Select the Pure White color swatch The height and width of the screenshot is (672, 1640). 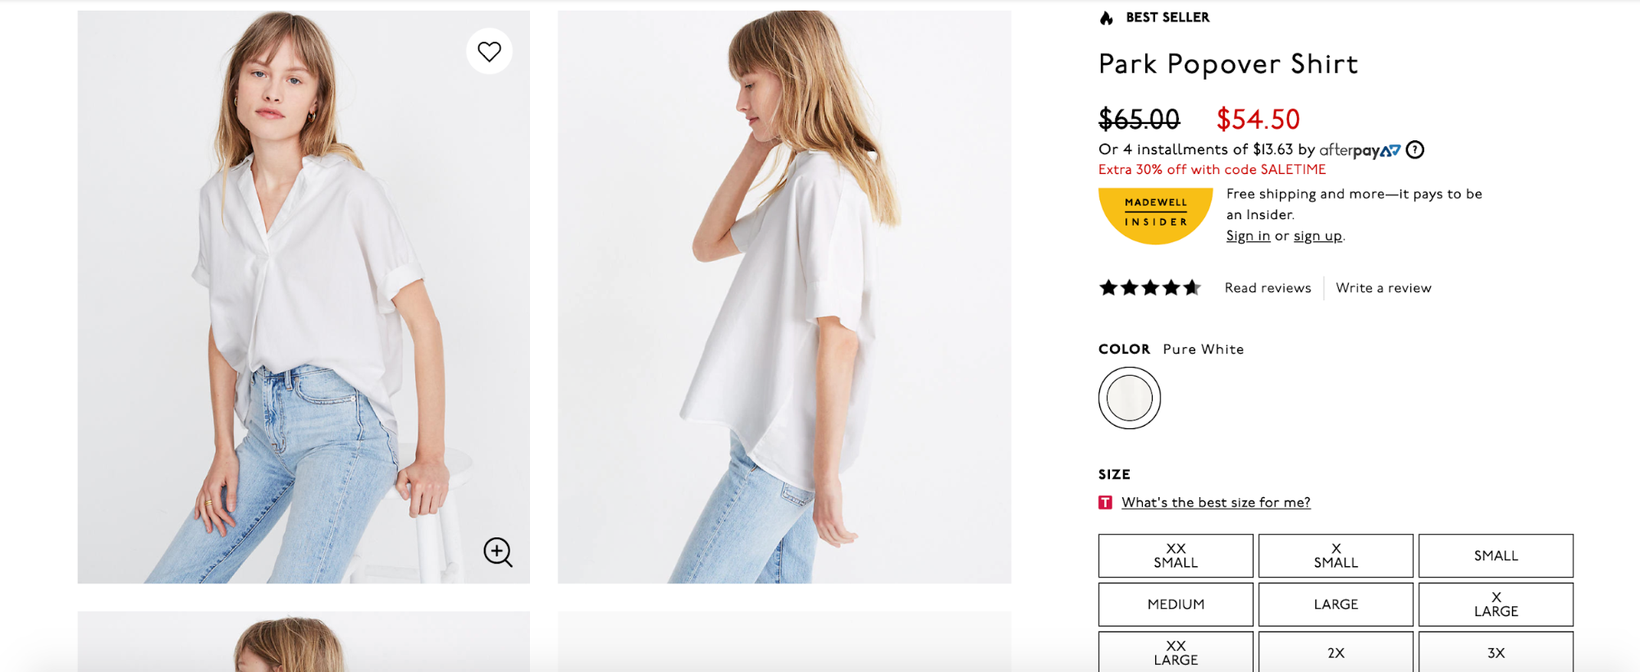click(x=1130, y=398)
